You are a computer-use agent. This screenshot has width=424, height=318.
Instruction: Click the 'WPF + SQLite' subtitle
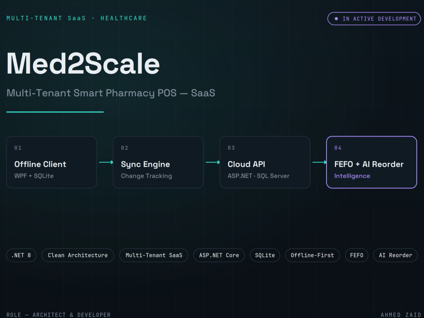(34, 176)
